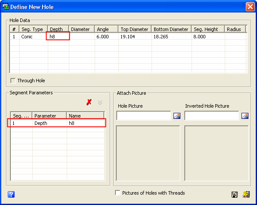257x205 pixels.
Task: Click the double-chevron move down icon
Action: 100,102
